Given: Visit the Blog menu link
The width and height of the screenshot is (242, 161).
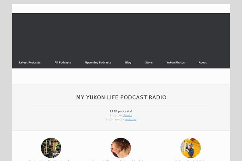Looking at the screenshot, I should pyautogui.click(x=128, y=62).
